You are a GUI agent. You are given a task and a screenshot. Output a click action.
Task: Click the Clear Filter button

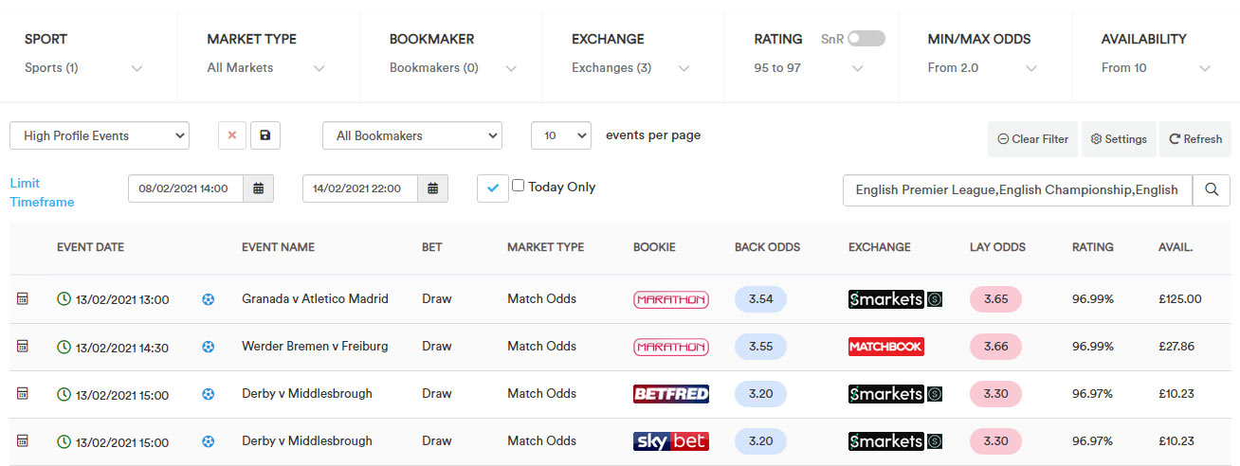point(1032,139)
